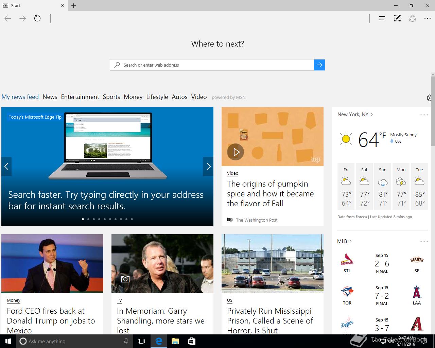Open MLB card options ellipsis
Screen dimensions: 435x348
(424, 241)
